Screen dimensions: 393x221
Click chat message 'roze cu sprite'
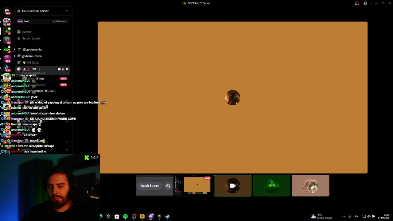click(x=27, y=76)
